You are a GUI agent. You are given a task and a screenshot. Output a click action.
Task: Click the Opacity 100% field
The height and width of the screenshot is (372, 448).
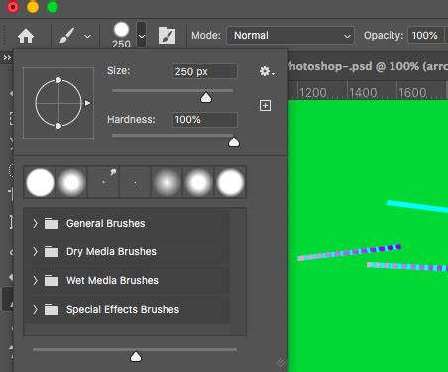point(425,35)
